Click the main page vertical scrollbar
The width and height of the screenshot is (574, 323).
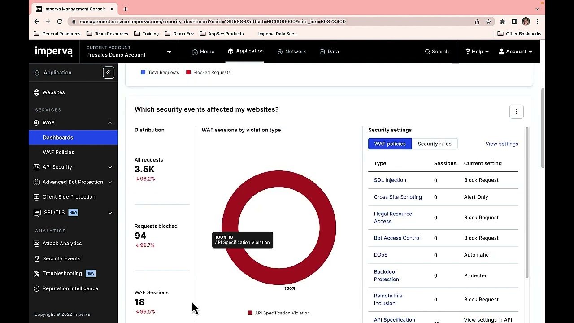pyautogui.click(x=543, y=128)
